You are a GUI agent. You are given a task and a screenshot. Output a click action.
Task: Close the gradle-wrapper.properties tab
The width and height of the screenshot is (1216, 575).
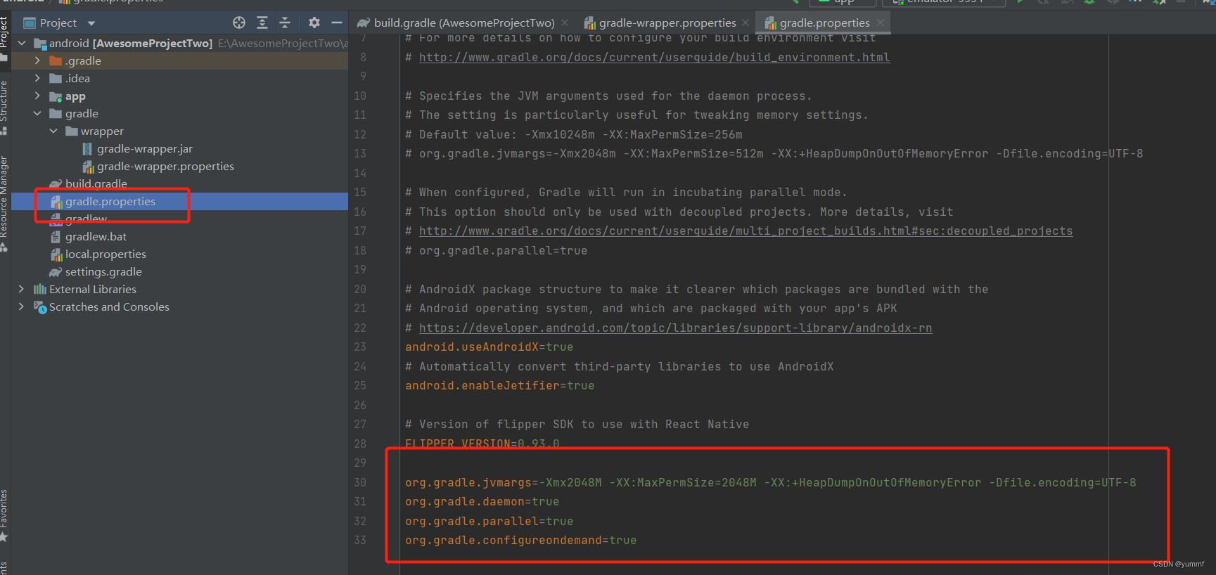click(x=745, y=22)
